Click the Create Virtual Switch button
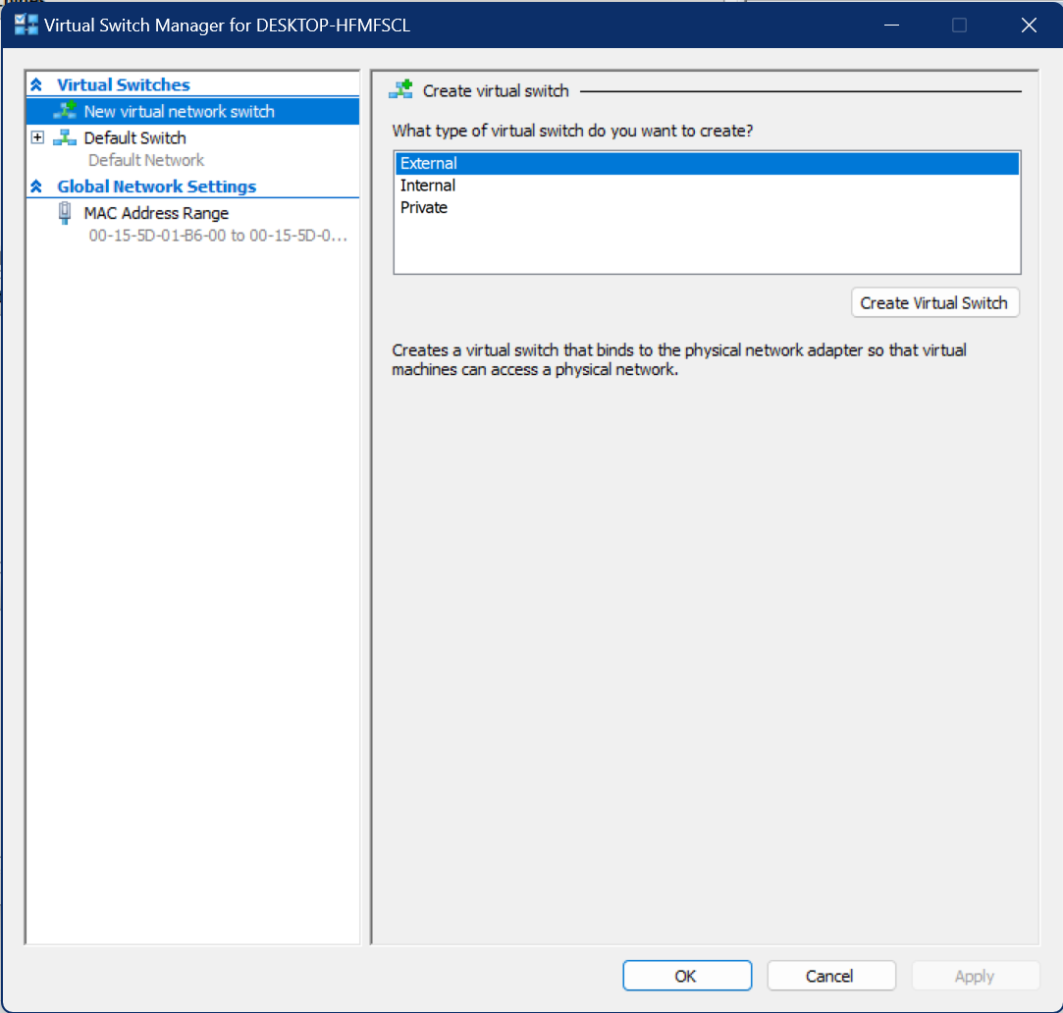 pyautogui.click(x=934, y=302)
